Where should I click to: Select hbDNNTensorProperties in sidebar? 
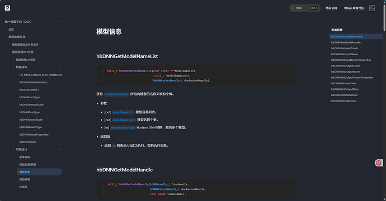click(x=34, y=135)
